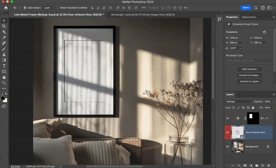The height and width of the screenshot is (168, 276).
Task: Select the Type tool
Action: click(x=4, y=66)
